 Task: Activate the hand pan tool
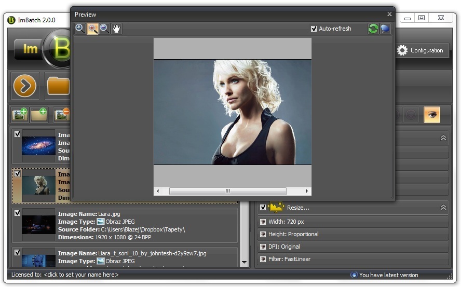point(116,29)
